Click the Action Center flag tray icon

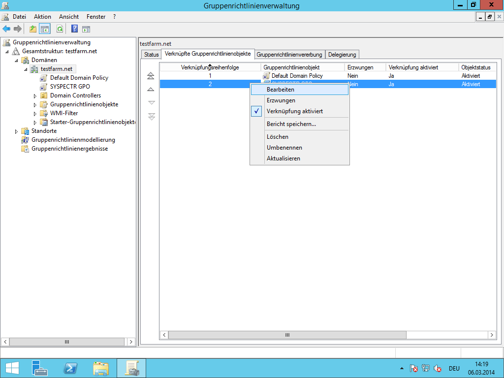coord(413,368)
